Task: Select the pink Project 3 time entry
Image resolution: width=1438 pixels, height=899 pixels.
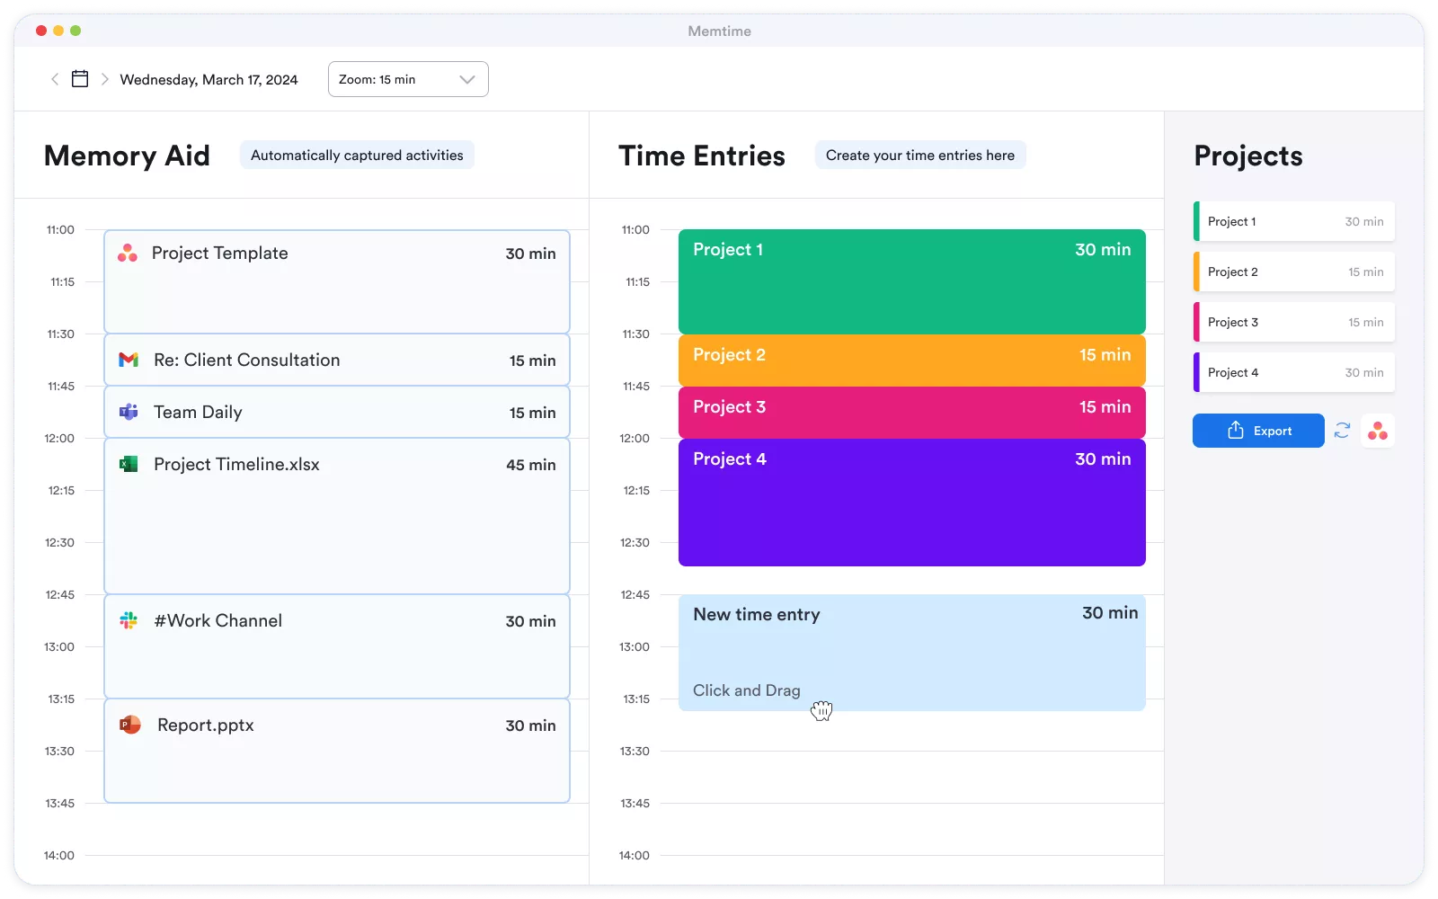Action: (911, 412)
